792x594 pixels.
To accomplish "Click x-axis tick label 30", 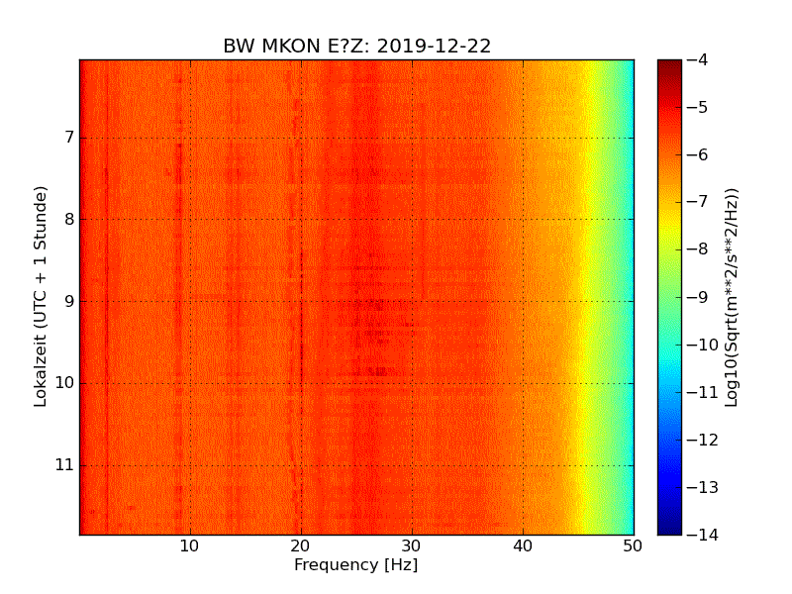I will point(411,546).
